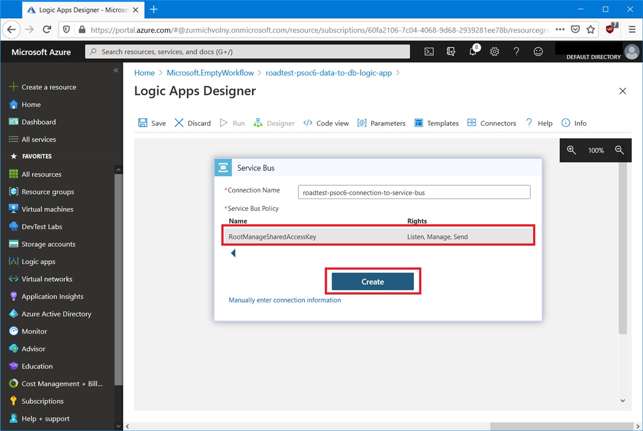Image resolution: width=643 pixels, height=431 pixels.
Task: Open breadcrumb roadtest-psoc6-data-to-db-logic-app
Action: pos(328,73)
